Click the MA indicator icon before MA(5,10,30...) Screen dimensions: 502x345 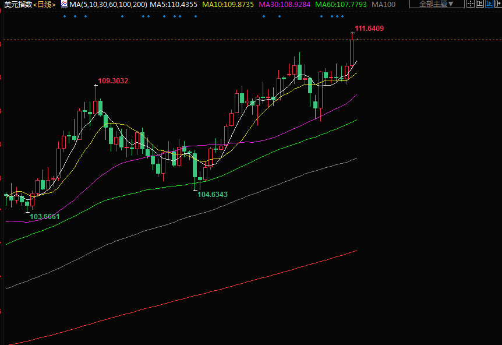coord(64,4)
